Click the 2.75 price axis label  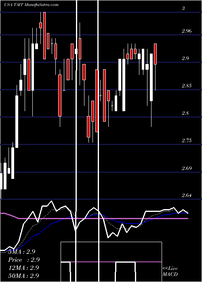click(x=187, y=141)
